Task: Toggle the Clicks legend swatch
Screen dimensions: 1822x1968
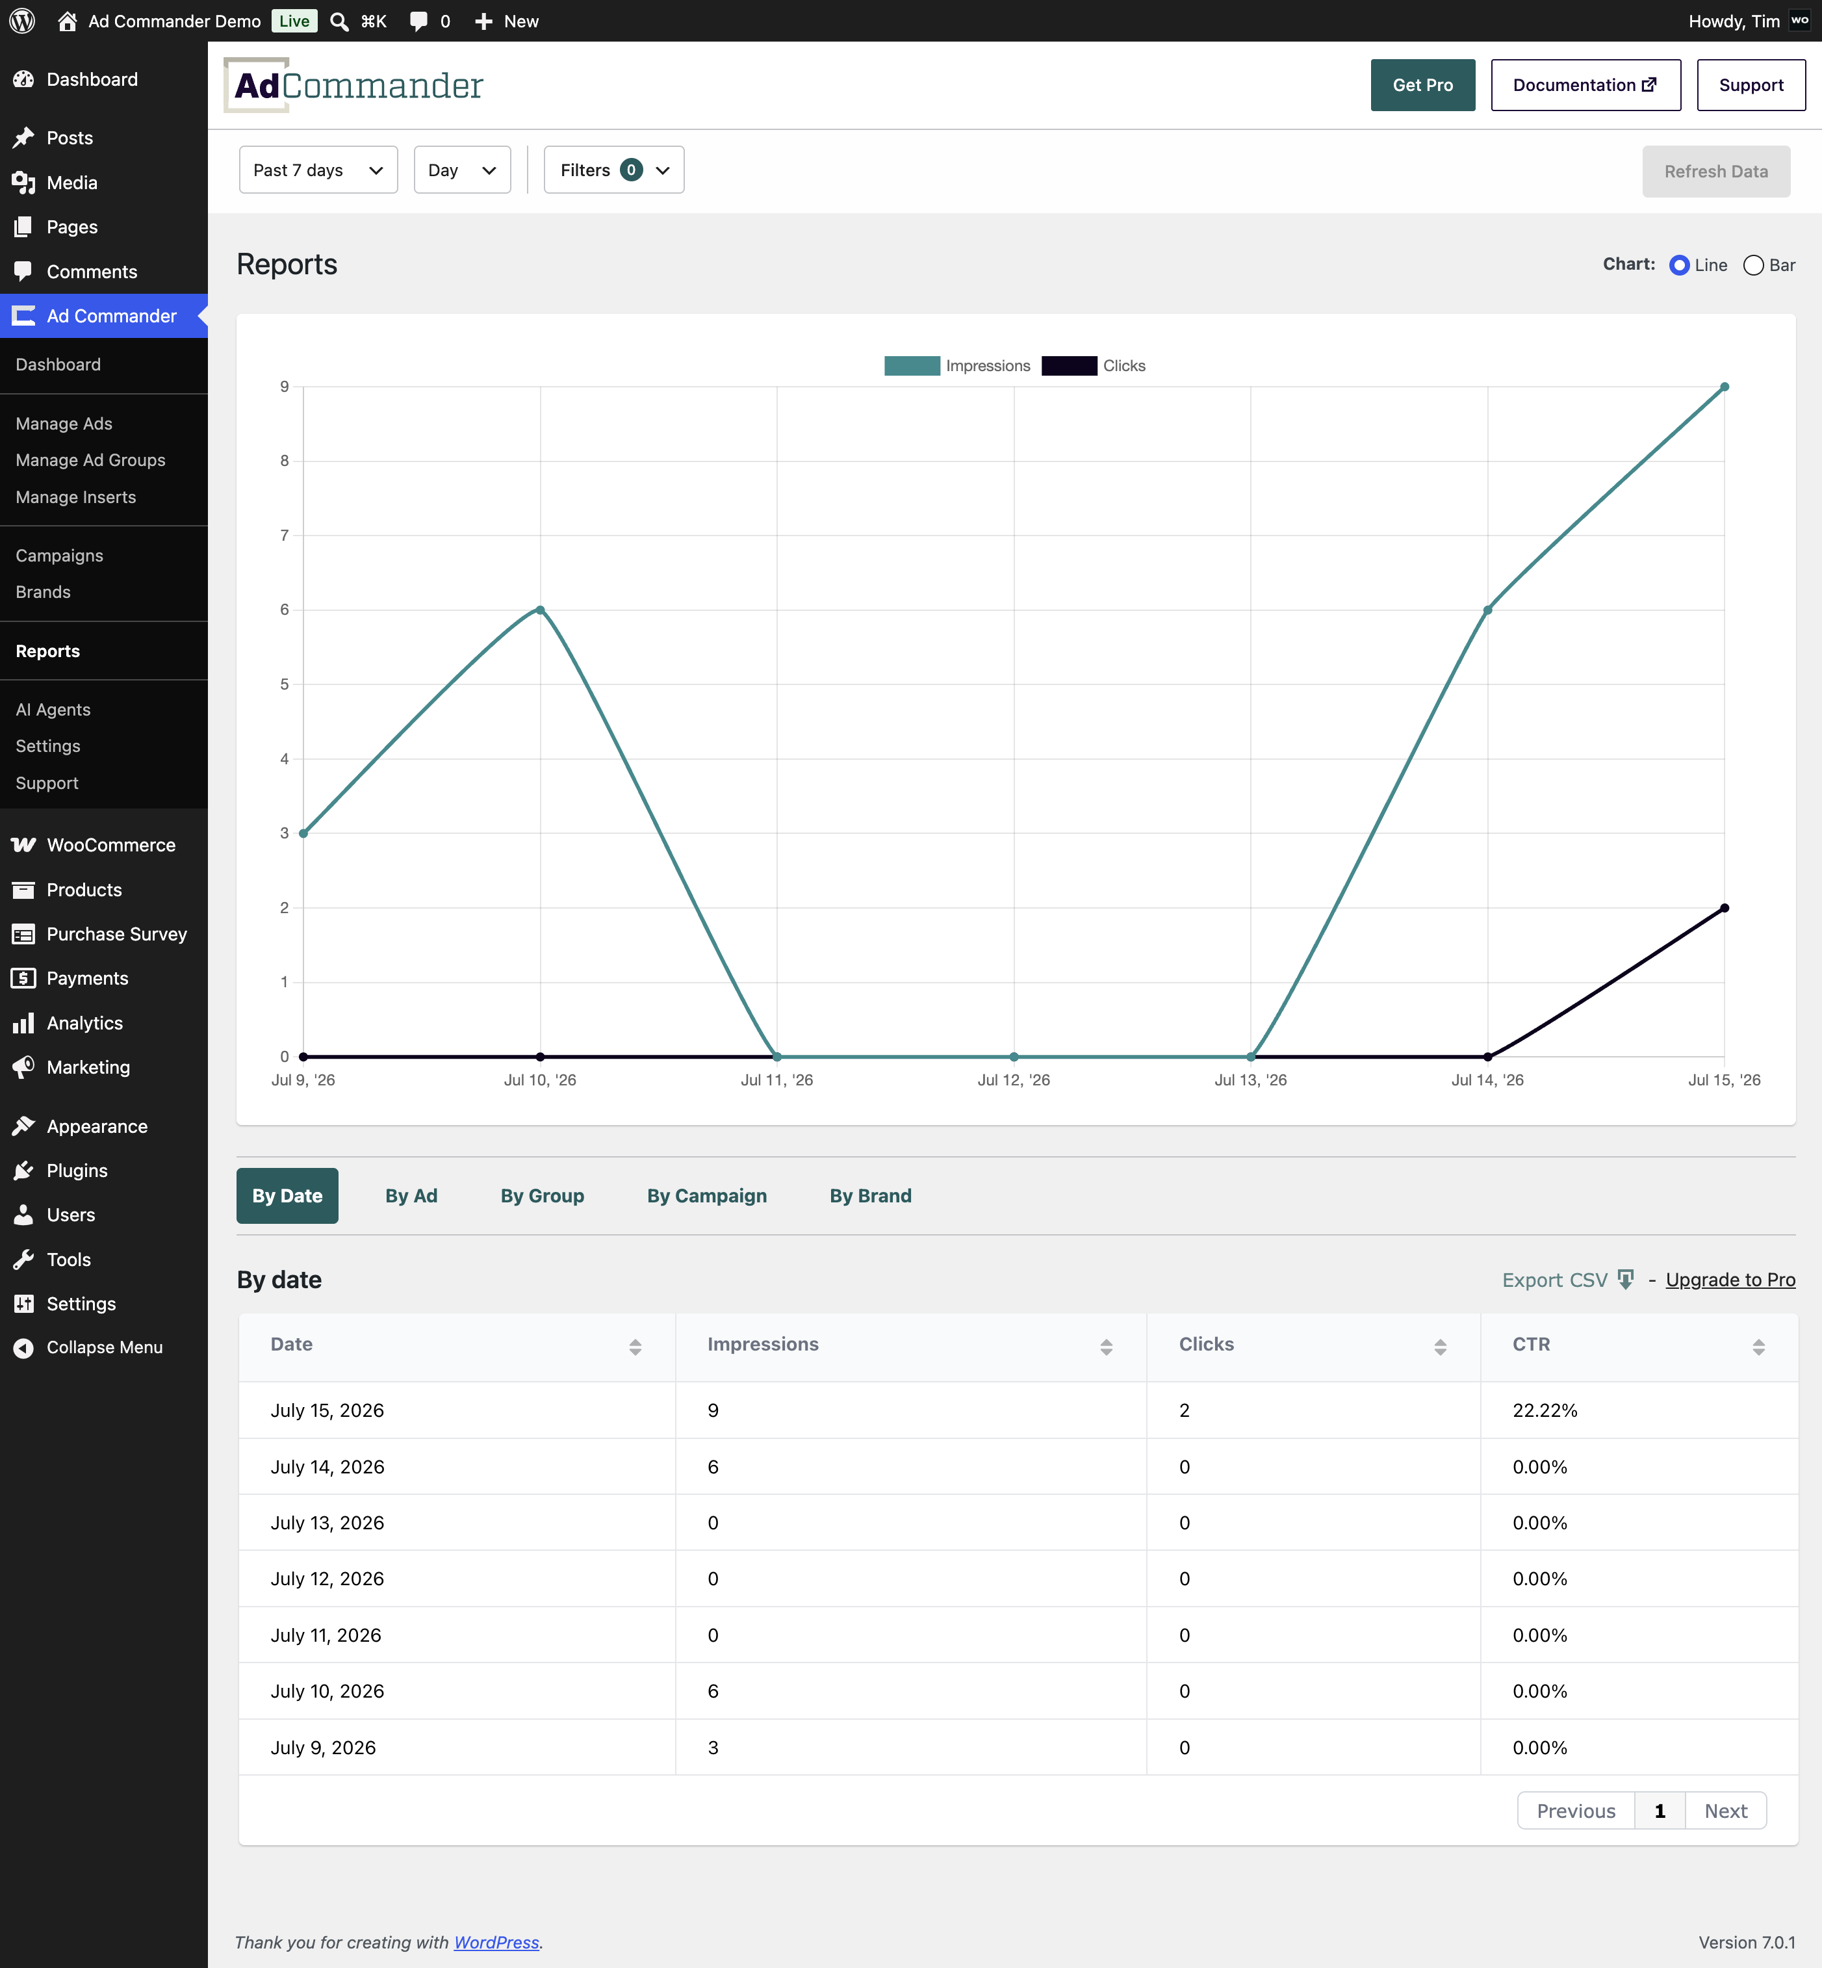Action: tap(1069, 366)
